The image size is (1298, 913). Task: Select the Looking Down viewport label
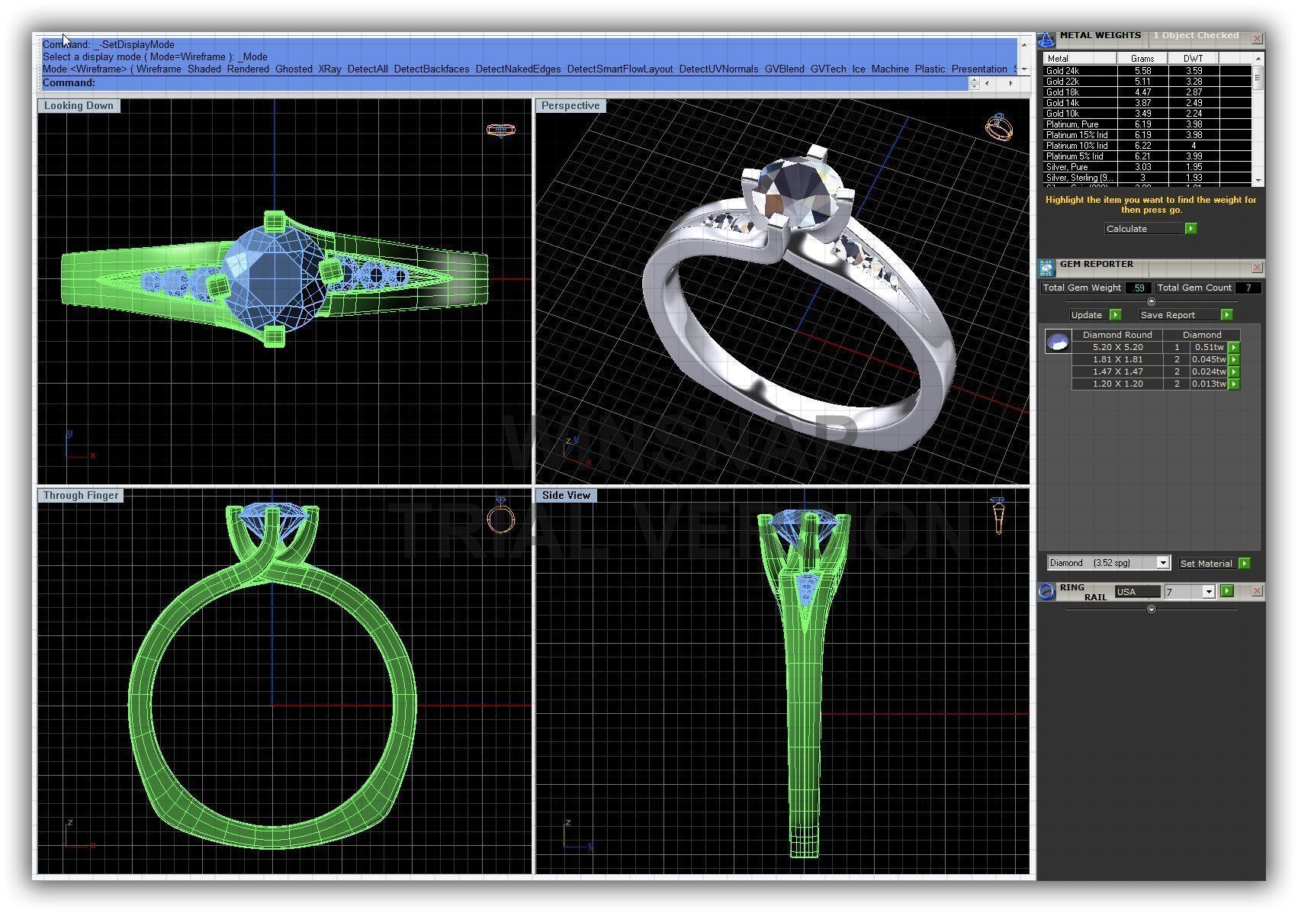pyautogui.click(x=79, y=106)
